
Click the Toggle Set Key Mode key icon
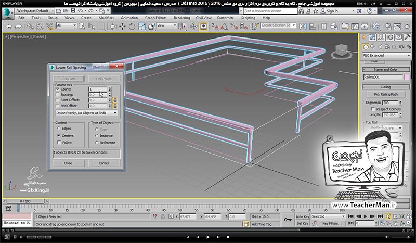point(288,220)
